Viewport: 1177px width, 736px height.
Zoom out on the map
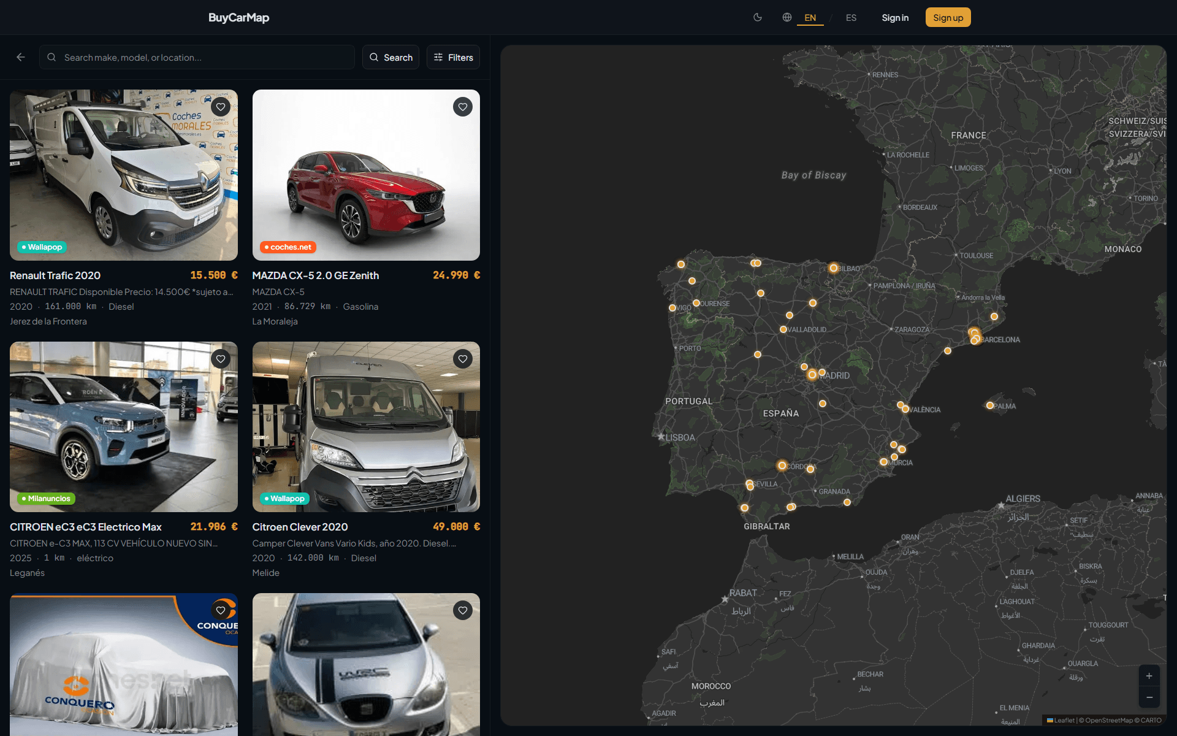pyautogui.click(x=1149, y=697)
